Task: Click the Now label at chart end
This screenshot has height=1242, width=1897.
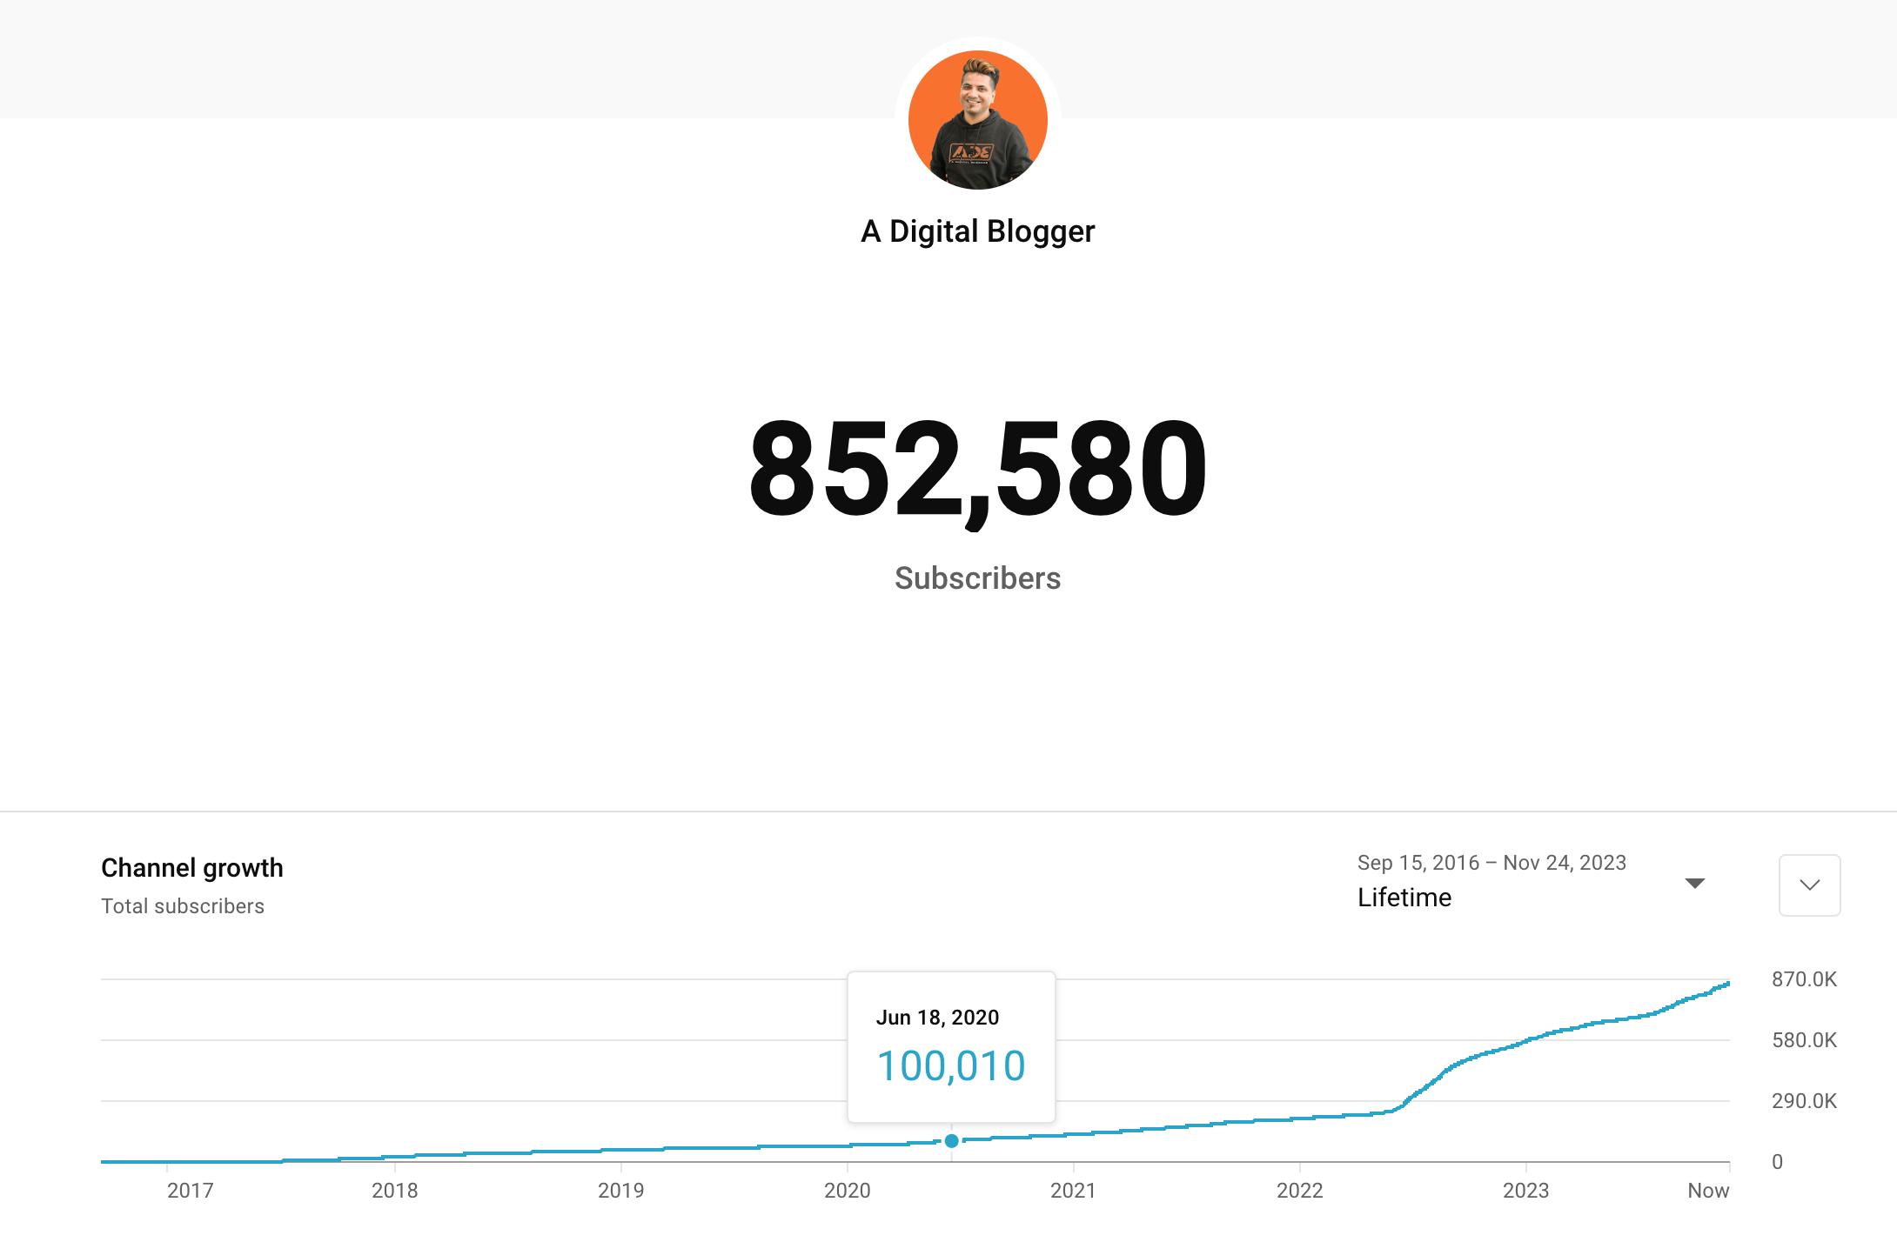Action: pos(1708,1192)
